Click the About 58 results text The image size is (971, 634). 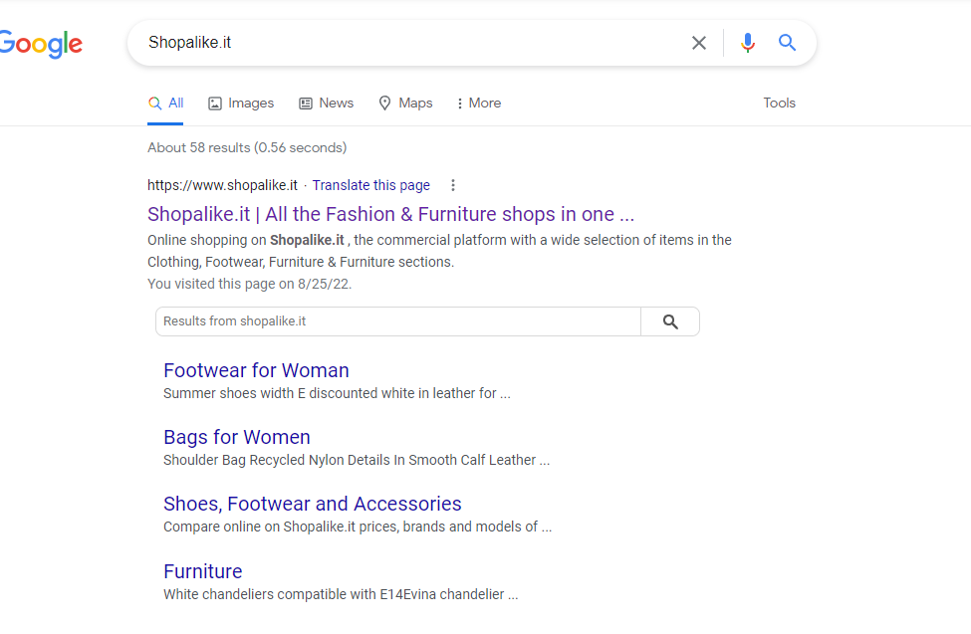[247, 148]
